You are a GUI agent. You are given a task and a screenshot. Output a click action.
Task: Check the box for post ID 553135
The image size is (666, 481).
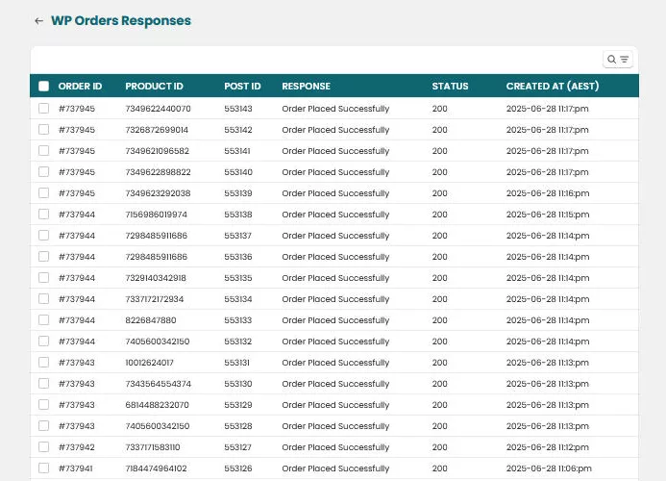(44, 278)
